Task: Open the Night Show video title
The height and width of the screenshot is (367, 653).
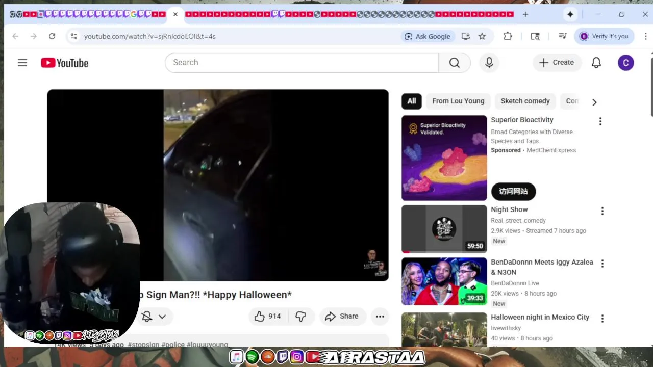Action: point(509,209)
